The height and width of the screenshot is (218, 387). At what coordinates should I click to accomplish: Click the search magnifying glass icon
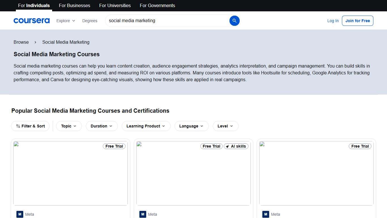[234, 20]
